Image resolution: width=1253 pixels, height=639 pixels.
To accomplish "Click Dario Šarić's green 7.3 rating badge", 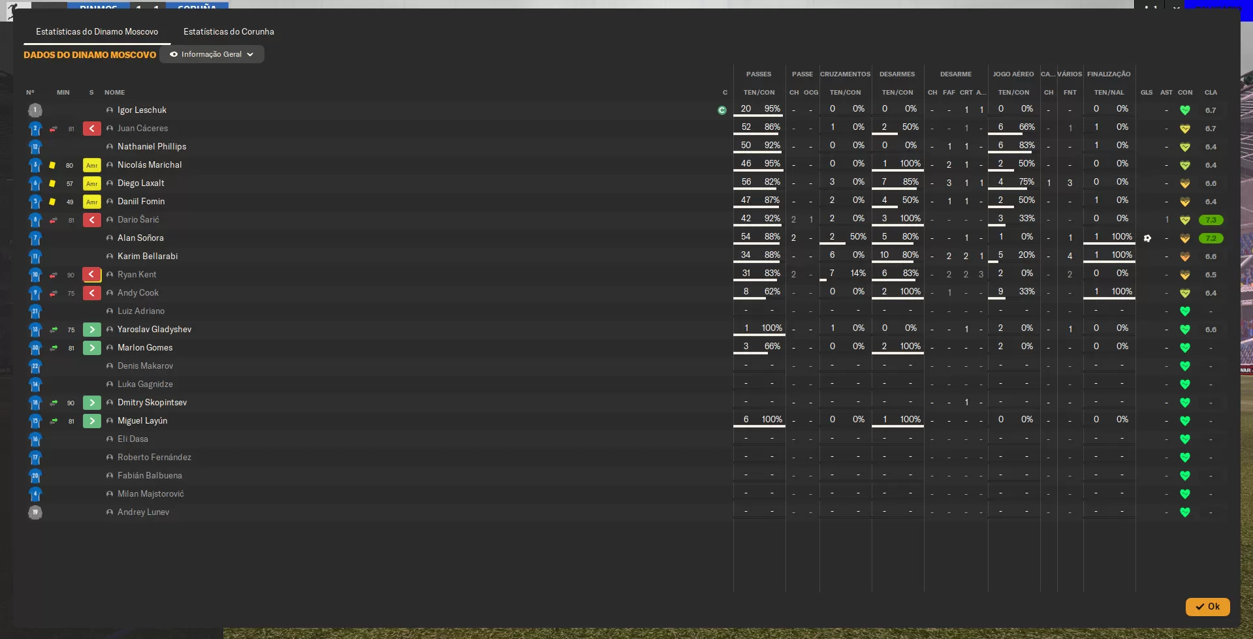I will click(x=1211, y=220).
